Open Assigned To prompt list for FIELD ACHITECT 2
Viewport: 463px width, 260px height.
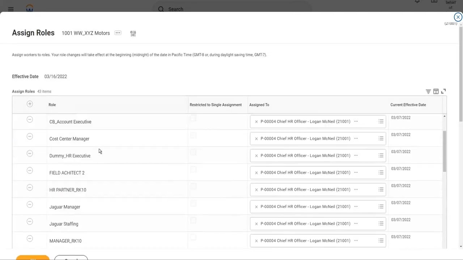tap(381, 173)
